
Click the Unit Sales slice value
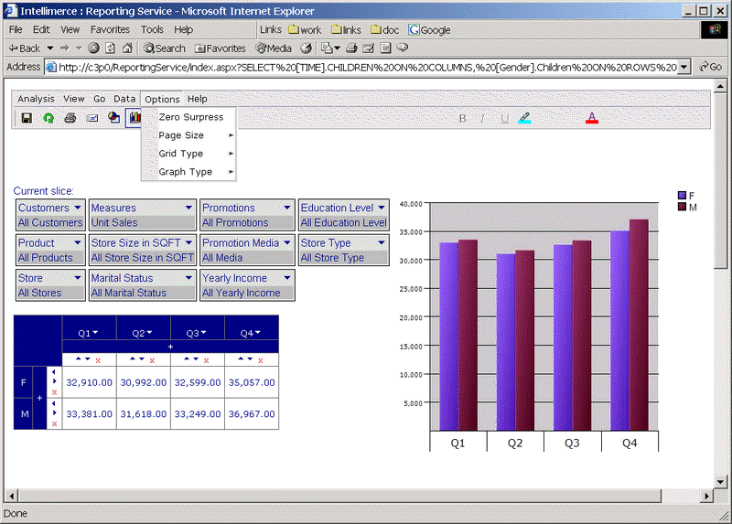(114, 222)
